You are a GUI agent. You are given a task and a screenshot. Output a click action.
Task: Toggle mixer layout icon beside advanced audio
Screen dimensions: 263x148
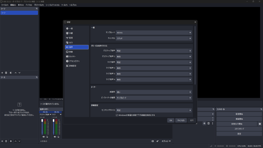point(153,141)
